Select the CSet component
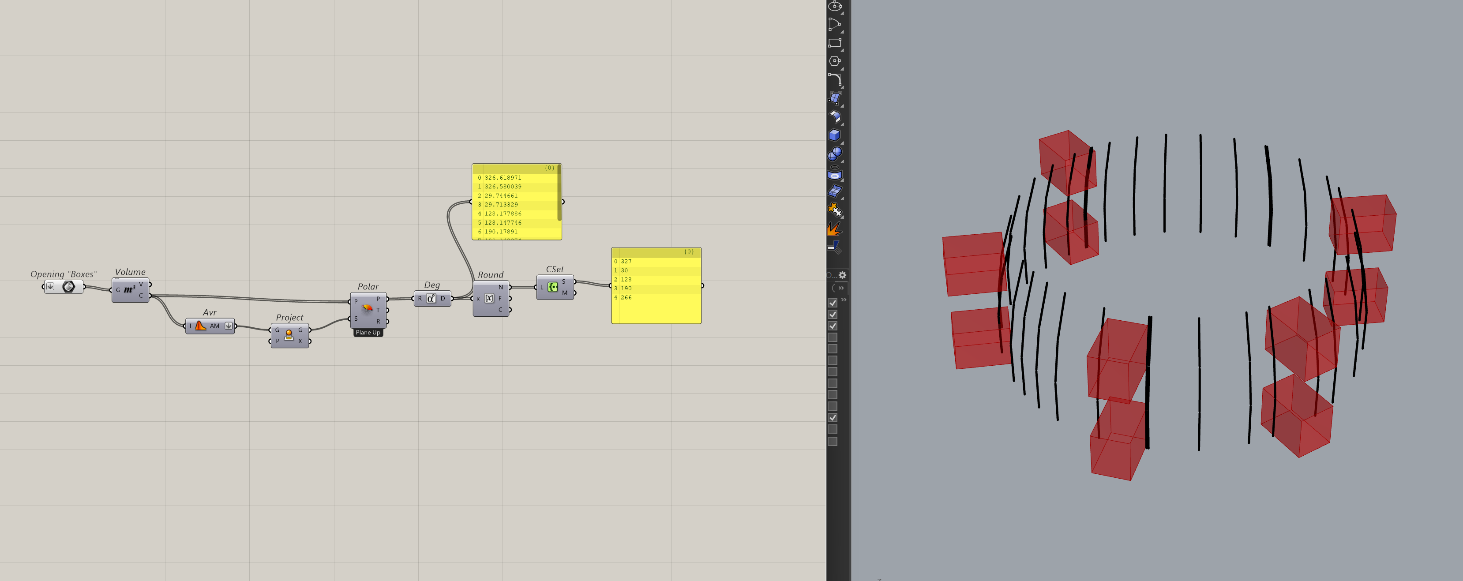The width and height of the screenshot is (1463, 581). pyautogui.click(x=553, y=287)
